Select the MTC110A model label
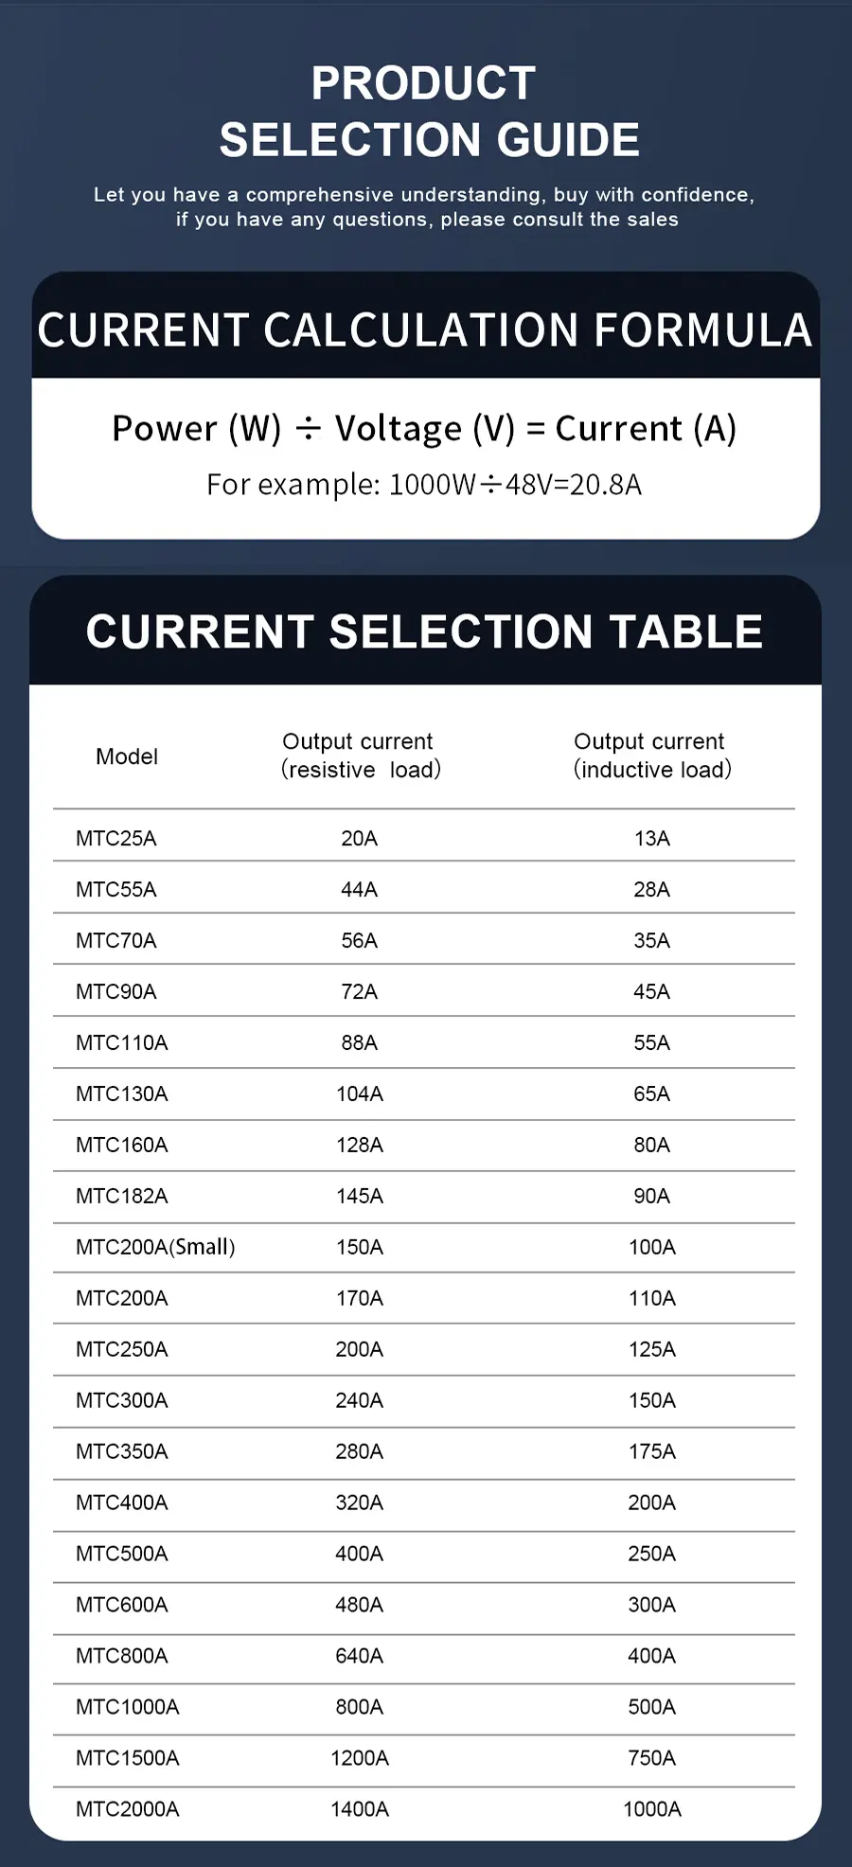The image size is (852, 1867). click(x=122, y=1043)
